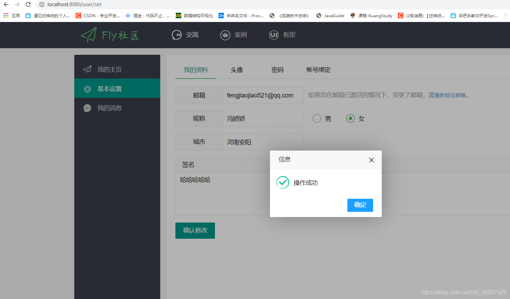Open the 掘金 bookmark

tap(148, 16)
